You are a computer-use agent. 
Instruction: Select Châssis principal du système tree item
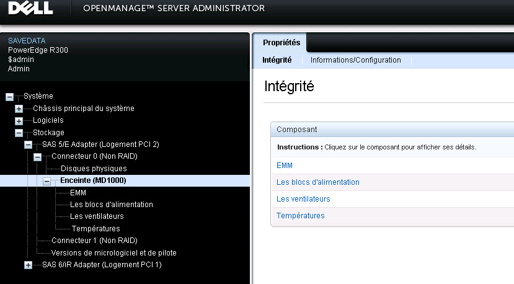[x=84, y=109]
